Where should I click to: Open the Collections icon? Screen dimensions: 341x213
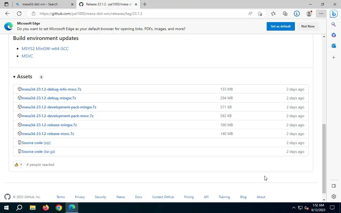(x=285, y=14)
